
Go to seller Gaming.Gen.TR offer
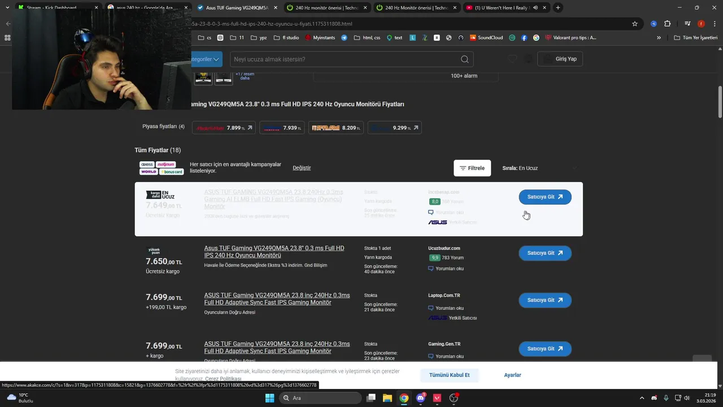tap(545, 349)
